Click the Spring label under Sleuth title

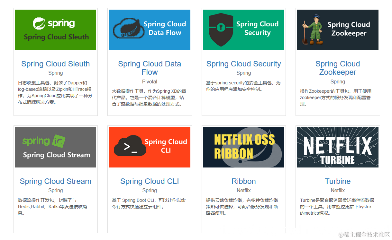56,73
